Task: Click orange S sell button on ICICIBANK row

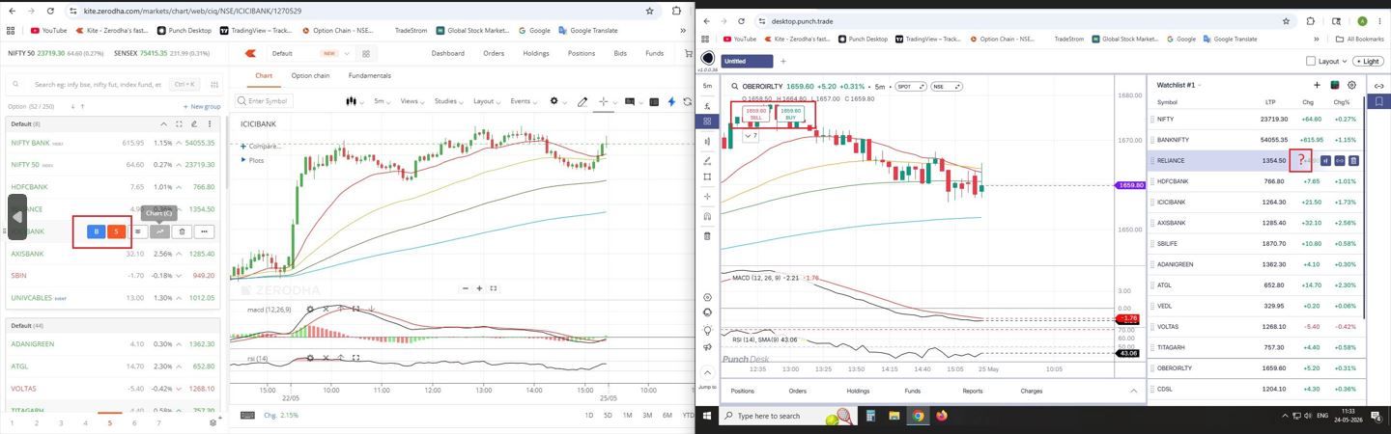Action: tap(116, 231)
